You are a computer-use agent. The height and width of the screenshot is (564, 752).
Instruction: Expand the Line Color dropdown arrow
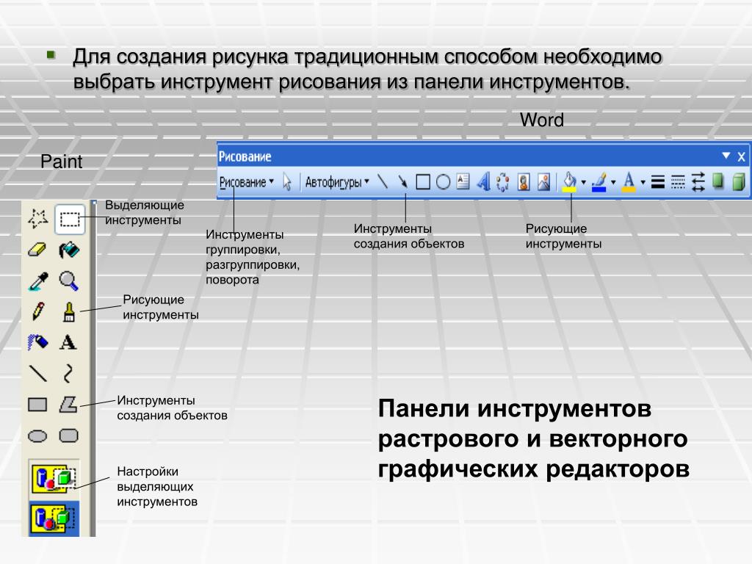[x=613, y=182]
